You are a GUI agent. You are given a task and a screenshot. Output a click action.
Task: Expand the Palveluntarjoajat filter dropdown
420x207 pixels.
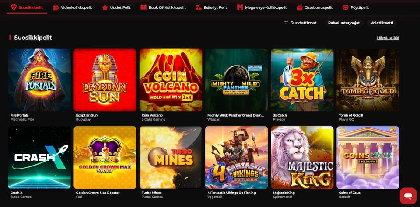point(344,23)
